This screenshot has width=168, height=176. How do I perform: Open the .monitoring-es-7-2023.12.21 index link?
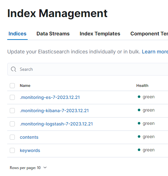pyautogui.click(x=50, y=97)
